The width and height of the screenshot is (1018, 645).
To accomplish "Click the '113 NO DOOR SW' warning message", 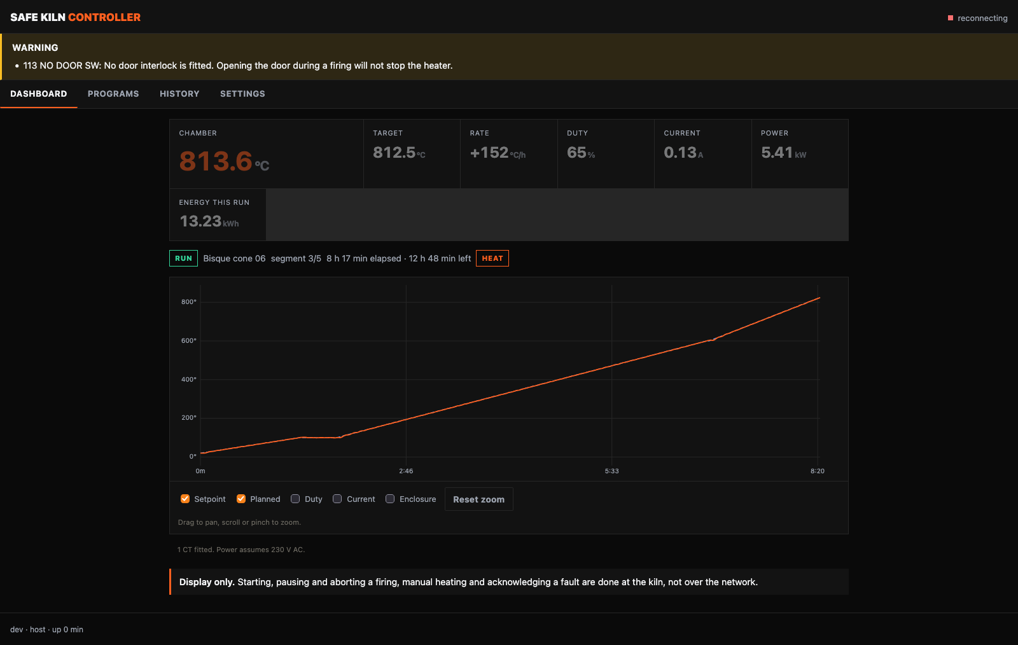I will pyautogui.click(x=238, y=66).
